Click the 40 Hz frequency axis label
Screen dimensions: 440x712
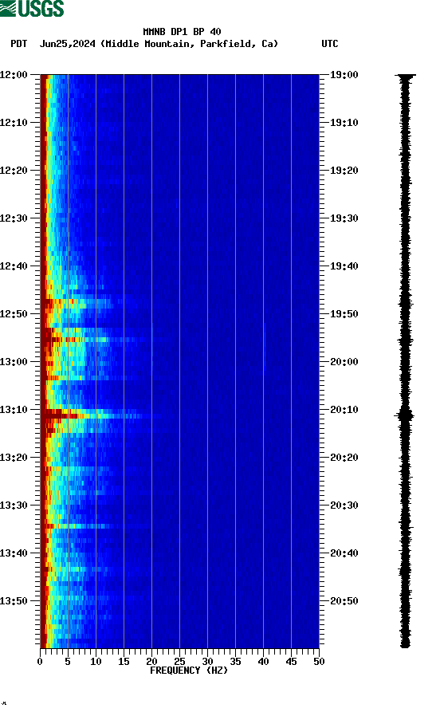(x=263, y=662)
